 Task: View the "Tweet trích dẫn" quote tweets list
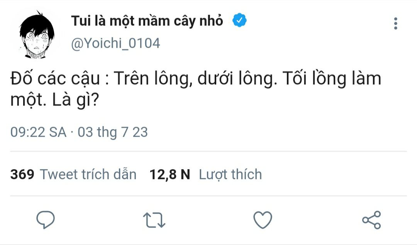88,175
